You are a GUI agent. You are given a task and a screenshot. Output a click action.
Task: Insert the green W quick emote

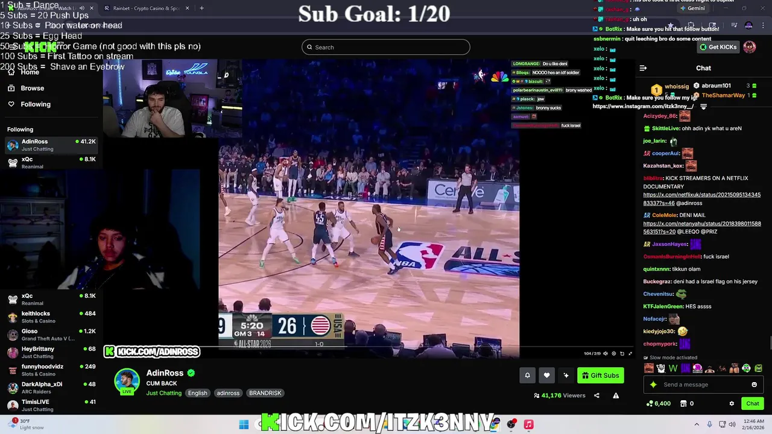tap(673, 368)
